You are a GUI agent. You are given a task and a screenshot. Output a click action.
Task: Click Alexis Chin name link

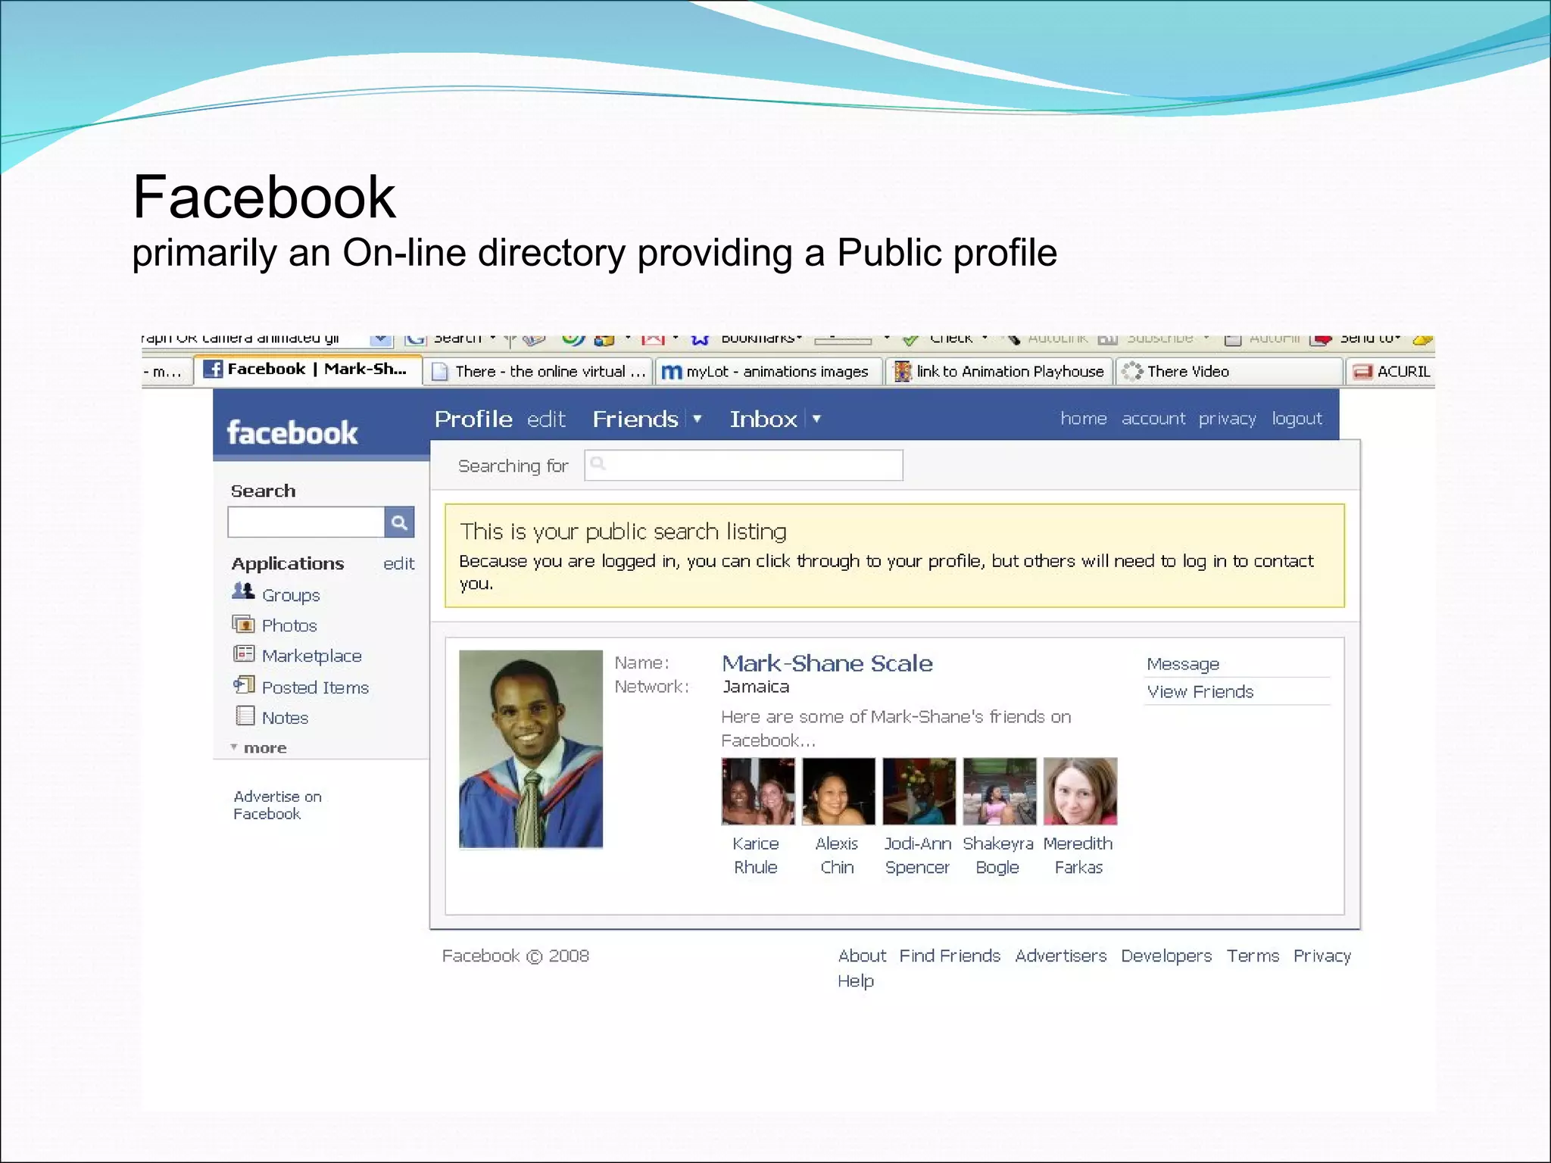837,856
